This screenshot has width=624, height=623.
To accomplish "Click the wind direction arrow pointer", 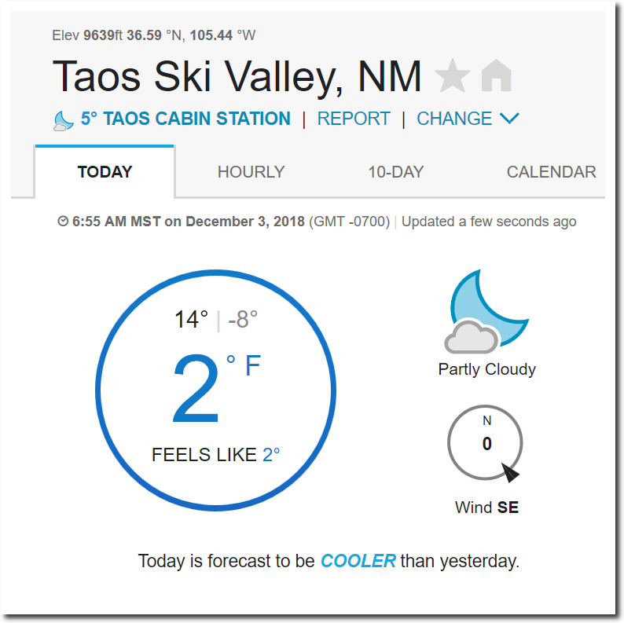I will 510,472.
